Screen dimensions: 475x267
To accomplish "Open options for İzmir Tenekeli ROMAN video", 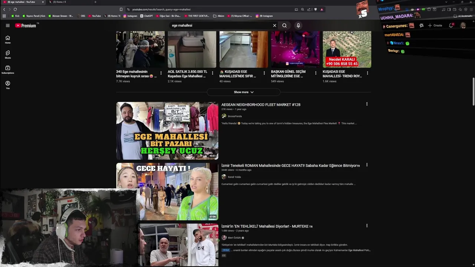I will point(367,165).
